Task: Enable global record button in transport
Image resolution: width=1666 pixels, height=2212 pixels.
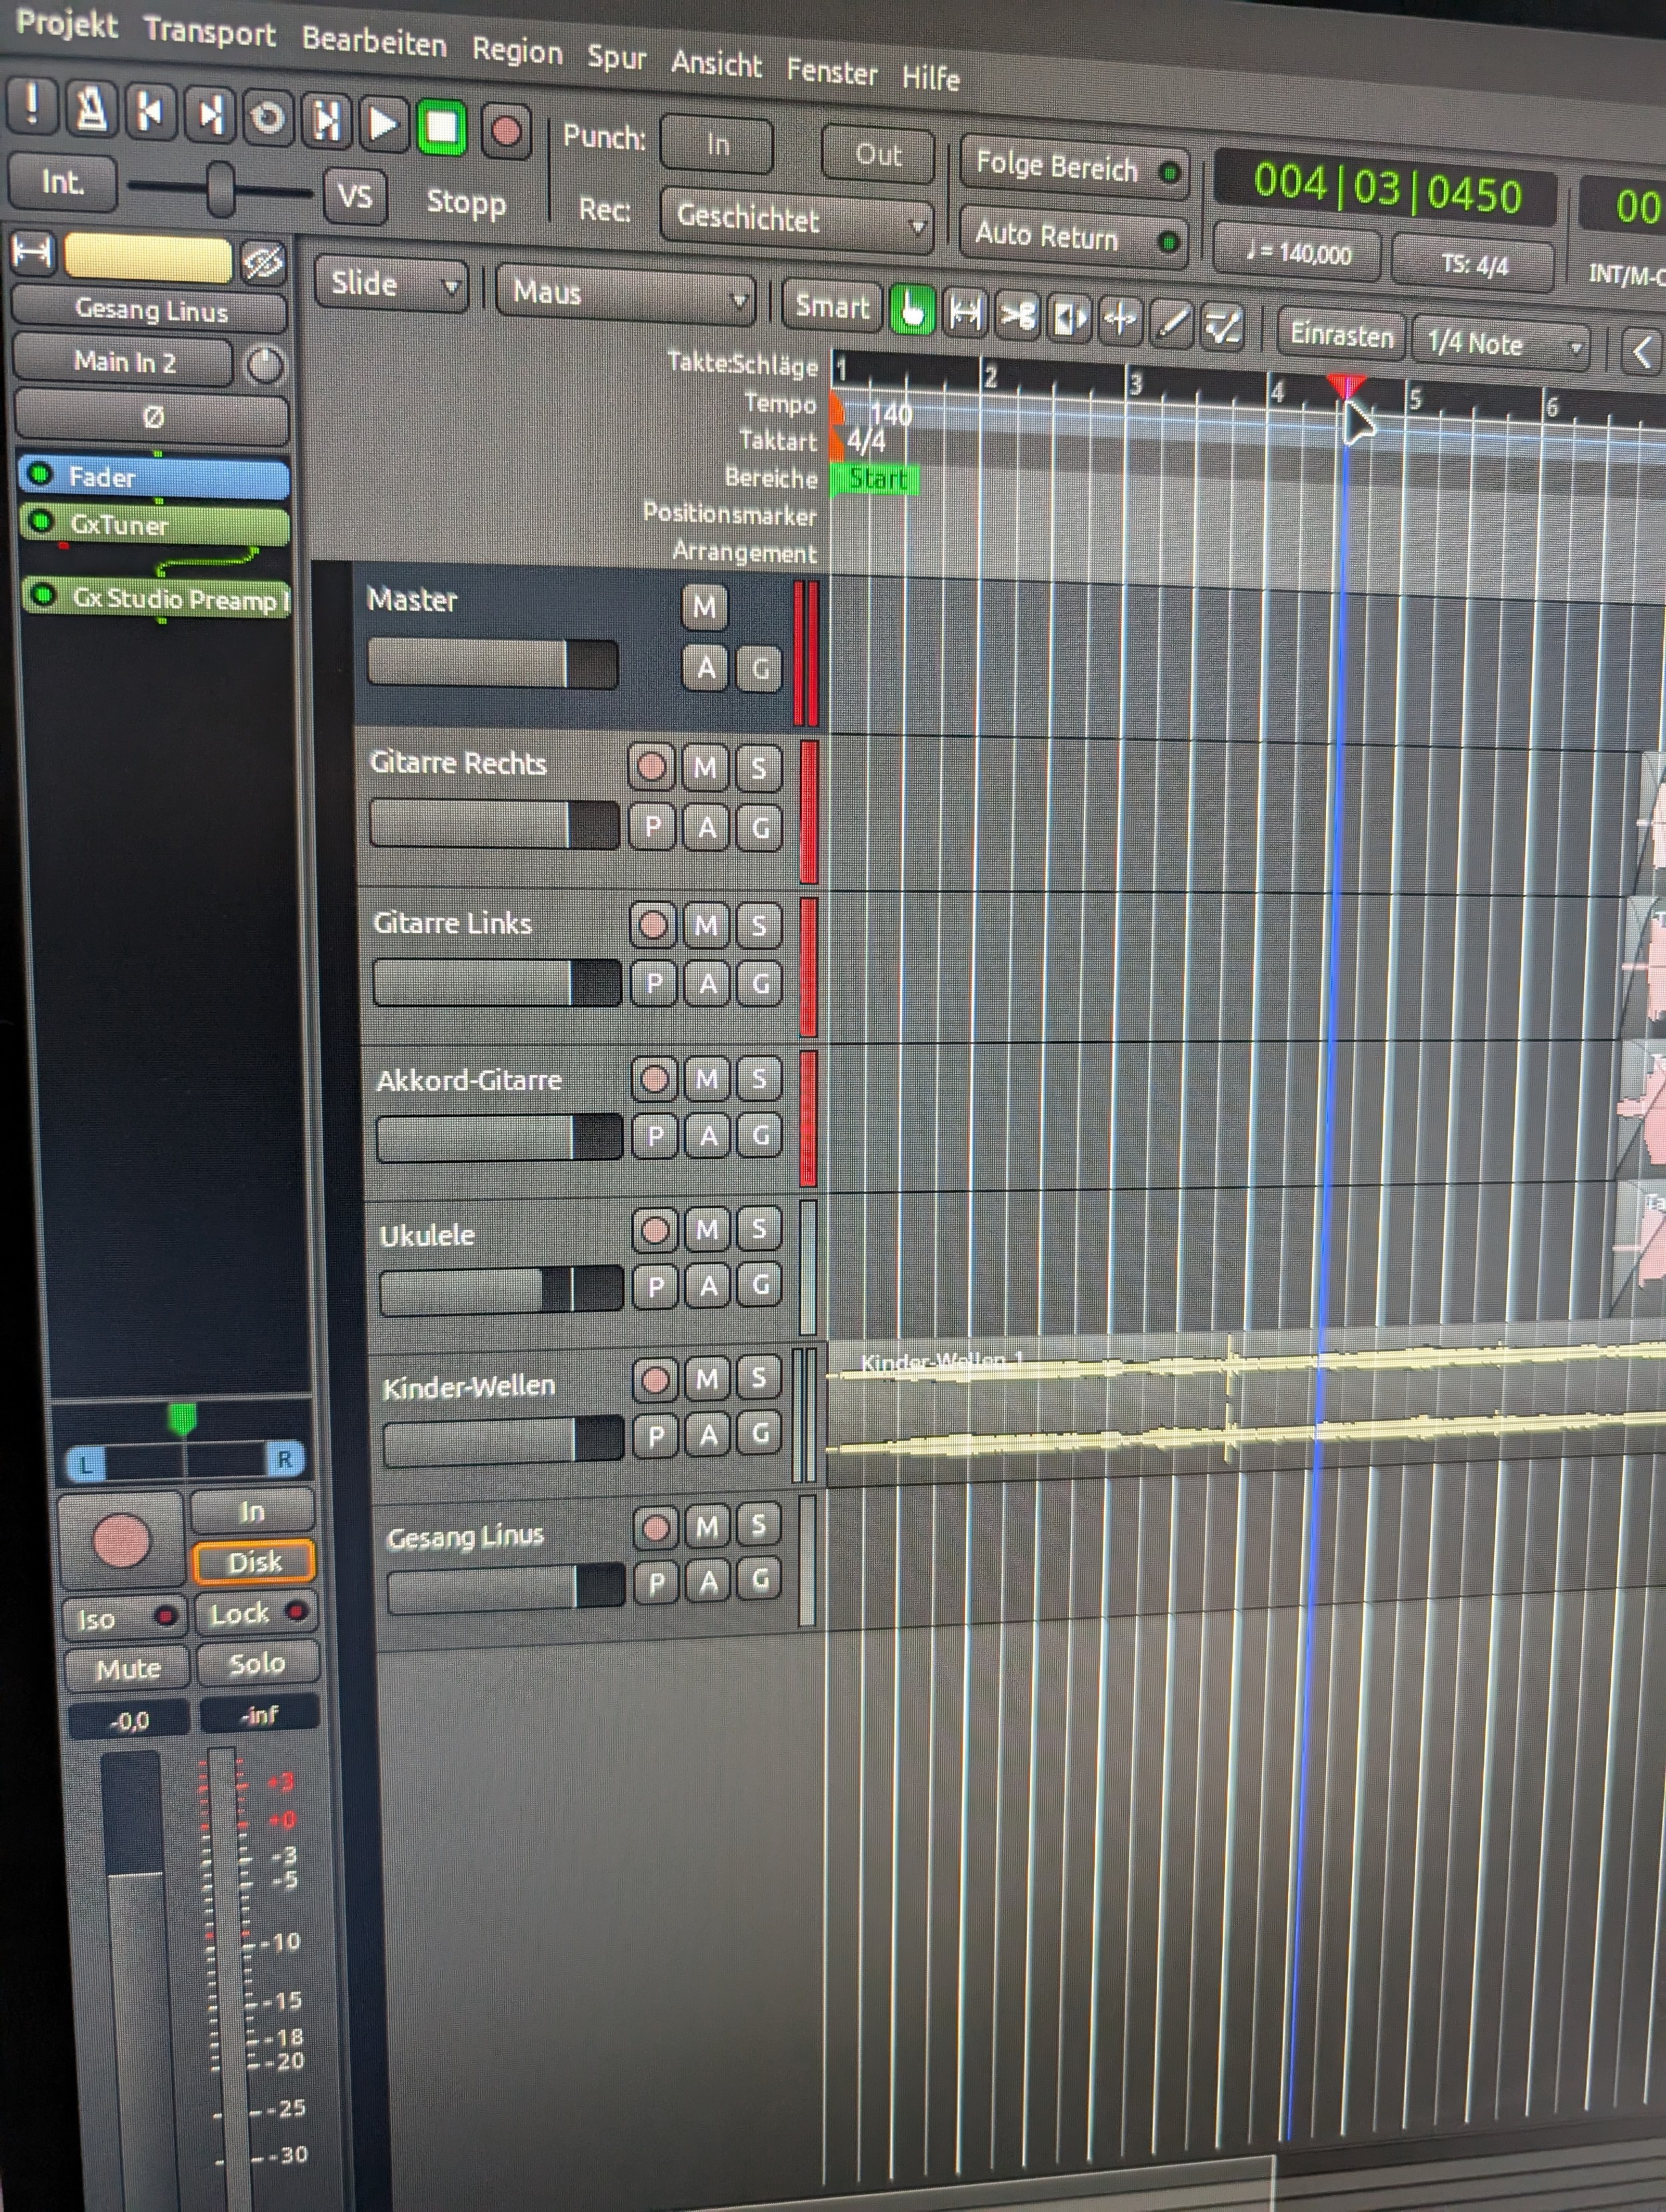Action: (505, 131)
